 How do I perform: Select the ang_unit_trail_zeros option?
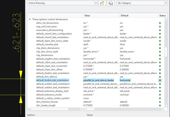tap(47, 27)
